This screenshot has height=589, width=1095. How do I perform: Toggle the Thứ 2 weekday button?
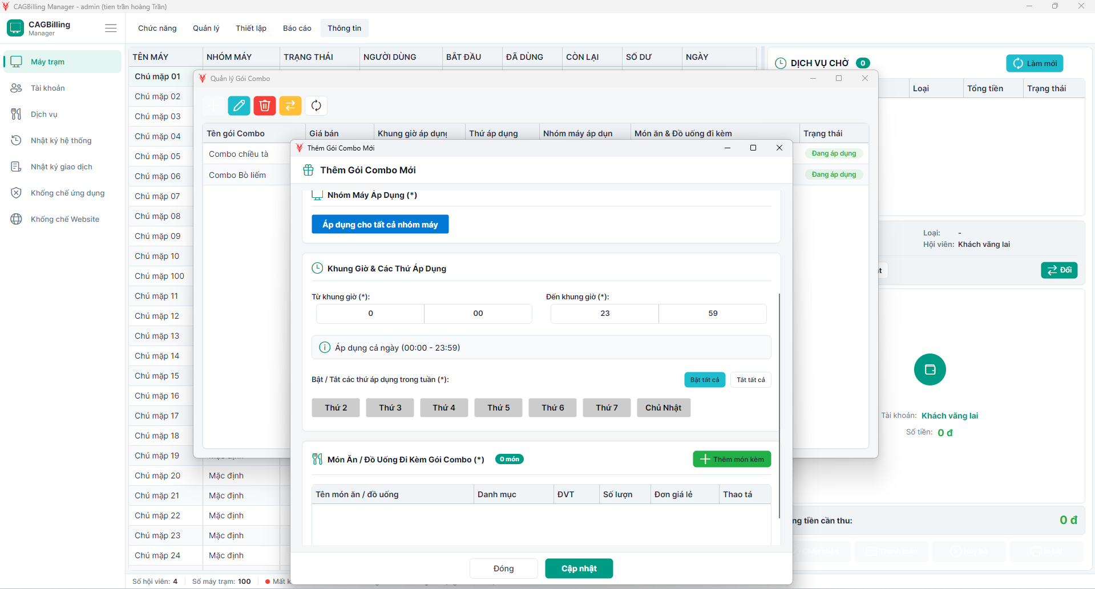point(336,408)
